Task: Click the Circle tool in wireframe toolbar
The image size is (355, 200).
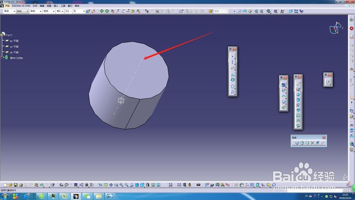Action: coord(232,87)
